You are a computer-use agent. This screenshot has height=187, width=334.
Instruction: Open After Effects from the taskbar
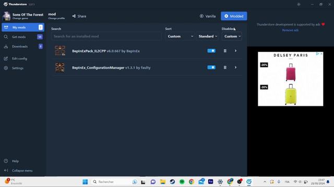(210, 182)
